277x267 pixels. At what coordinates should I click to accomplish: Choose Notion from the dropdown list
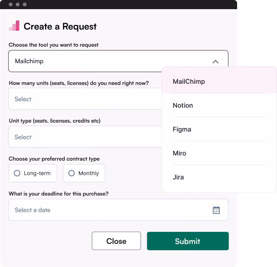coord(219,105)
